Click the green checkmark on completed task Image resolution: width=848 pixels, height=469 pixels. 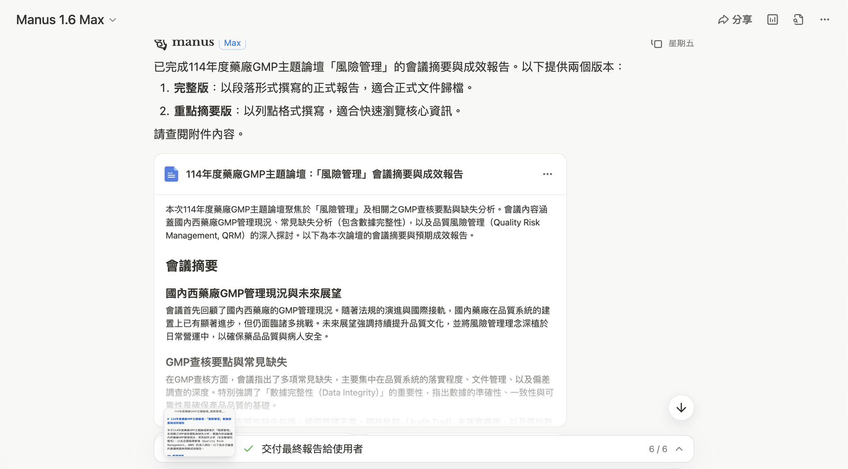[249, 449]
